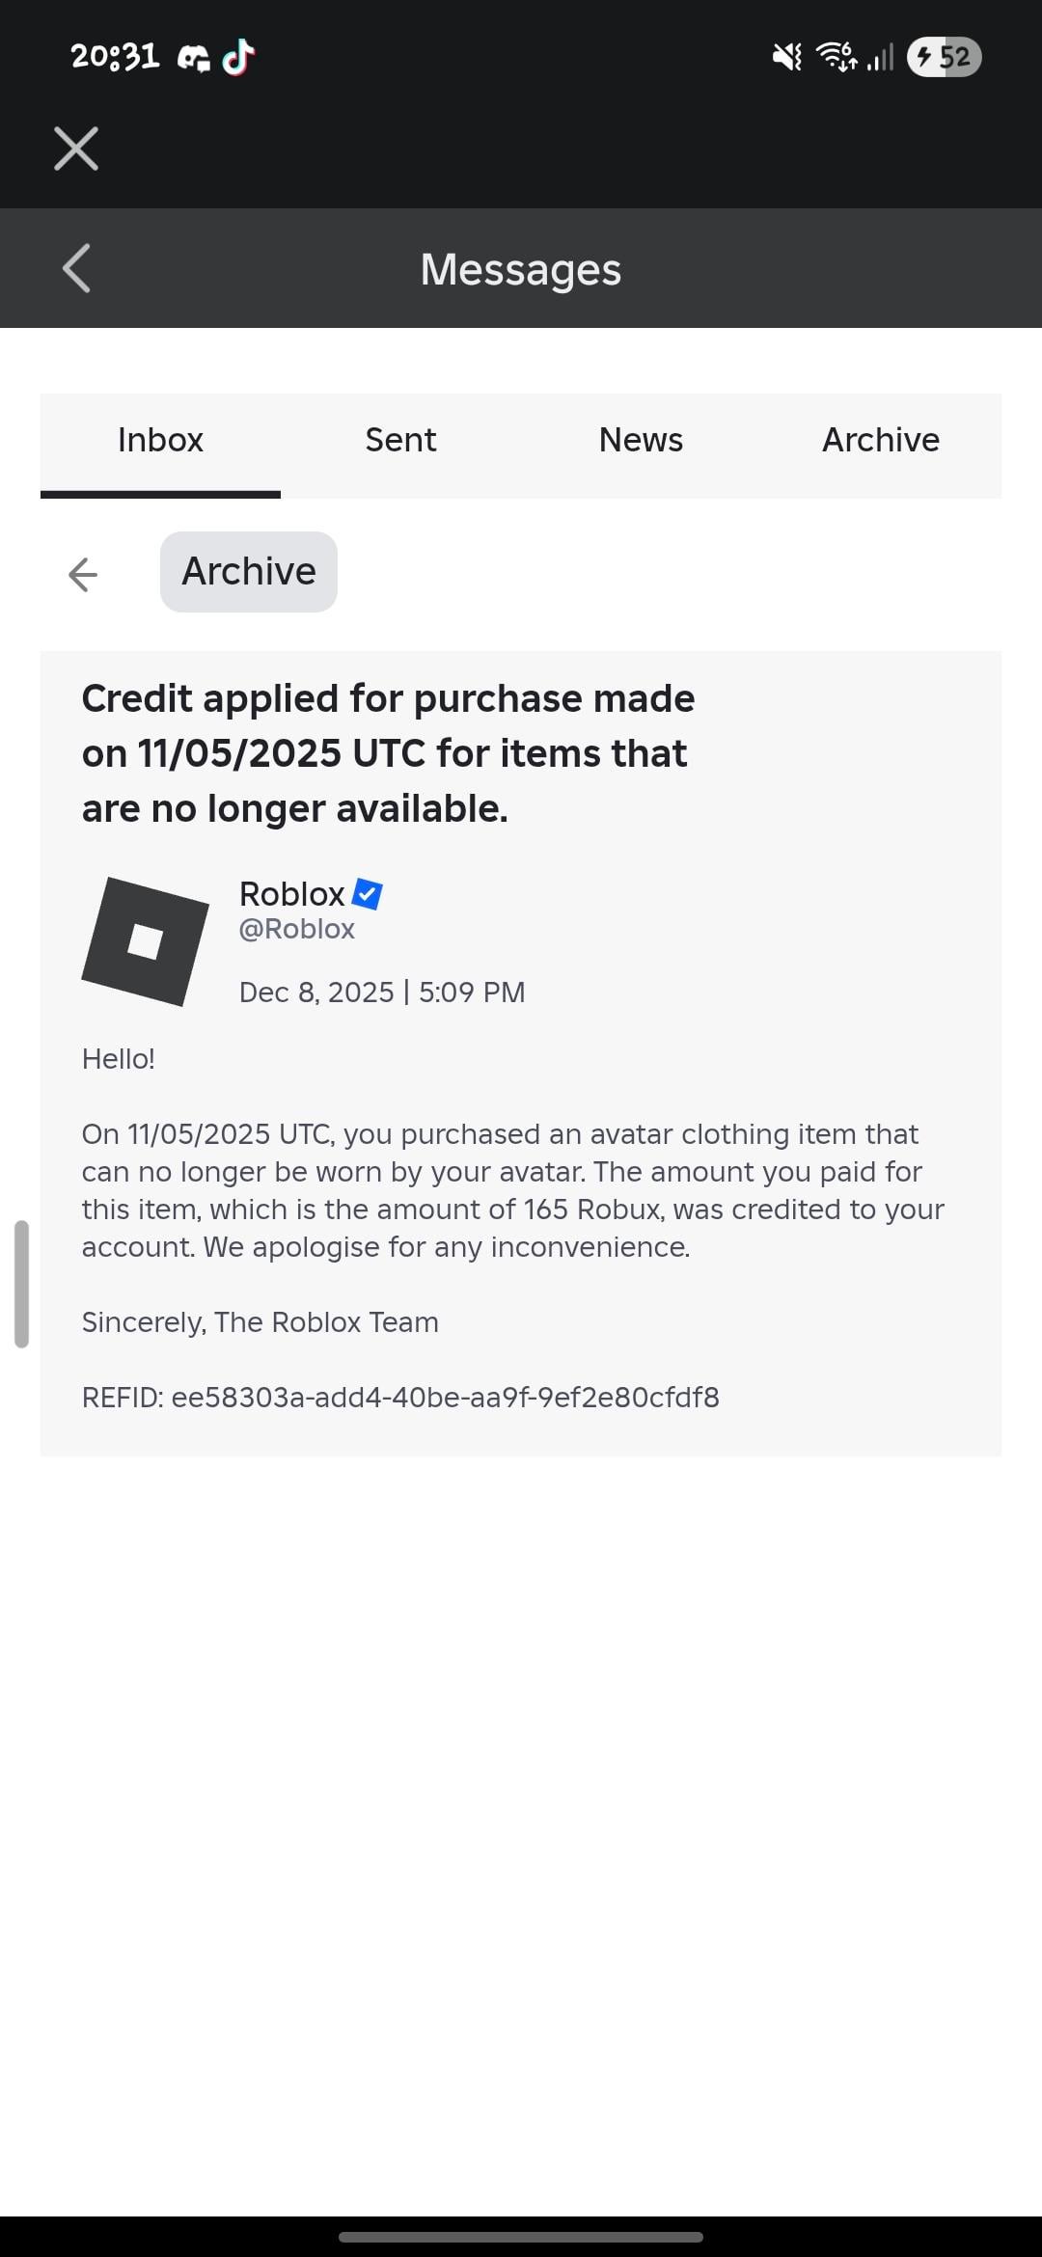Go back from the Messages header
The width and height of the screenshot is (1042, 2257).
coord(76,268)
